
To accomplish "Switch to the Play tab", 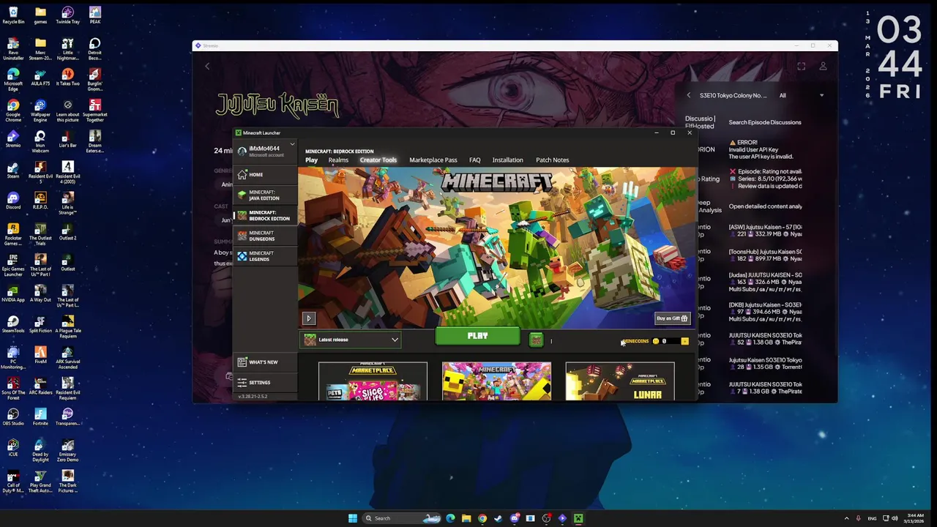I will click(x=311, y=160).
